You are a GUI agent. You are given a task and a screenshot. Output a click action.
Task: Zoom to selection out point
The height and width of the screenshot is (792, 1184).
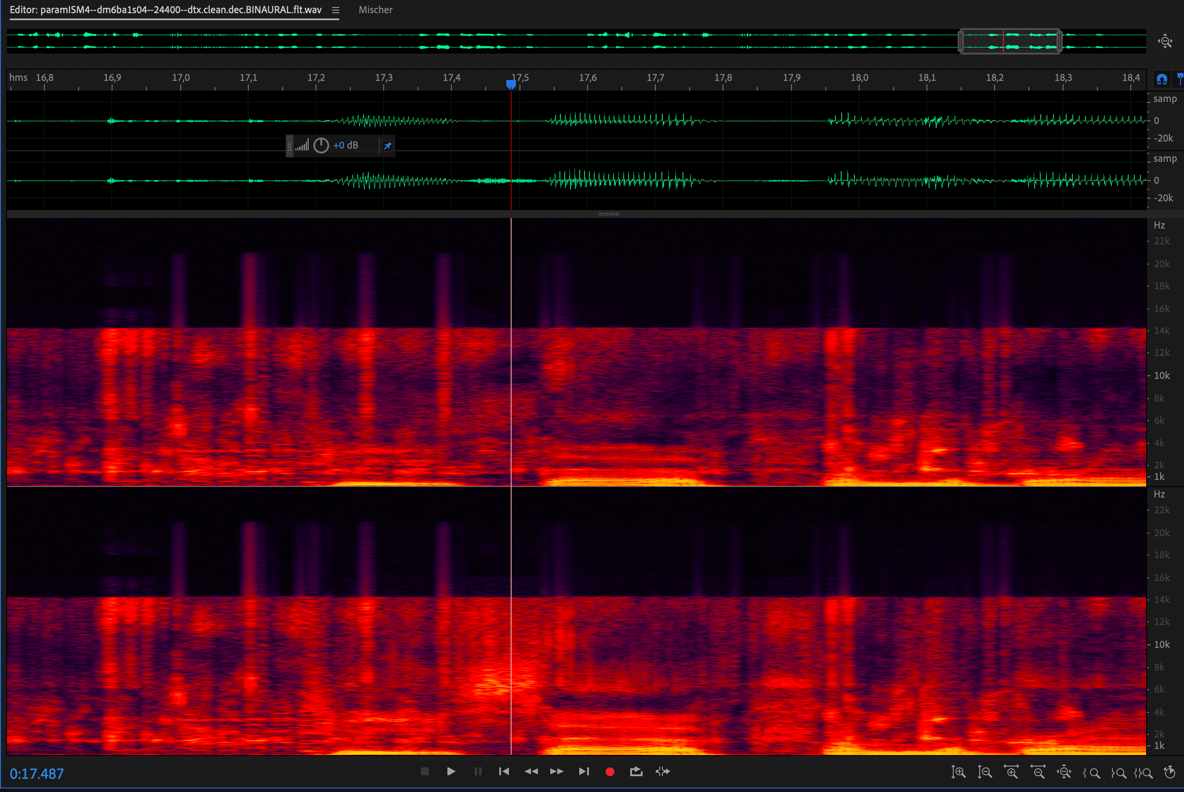[x=1119, y=772]
